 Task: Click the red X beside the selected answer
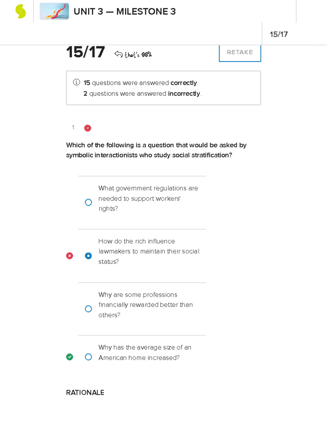(x=69, y=256)
